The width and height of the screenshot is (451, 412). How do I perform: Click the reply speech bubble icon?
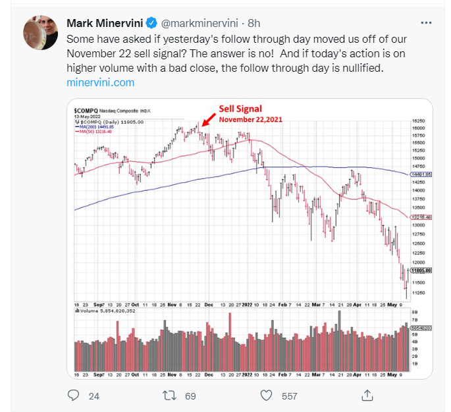point(74,396)
